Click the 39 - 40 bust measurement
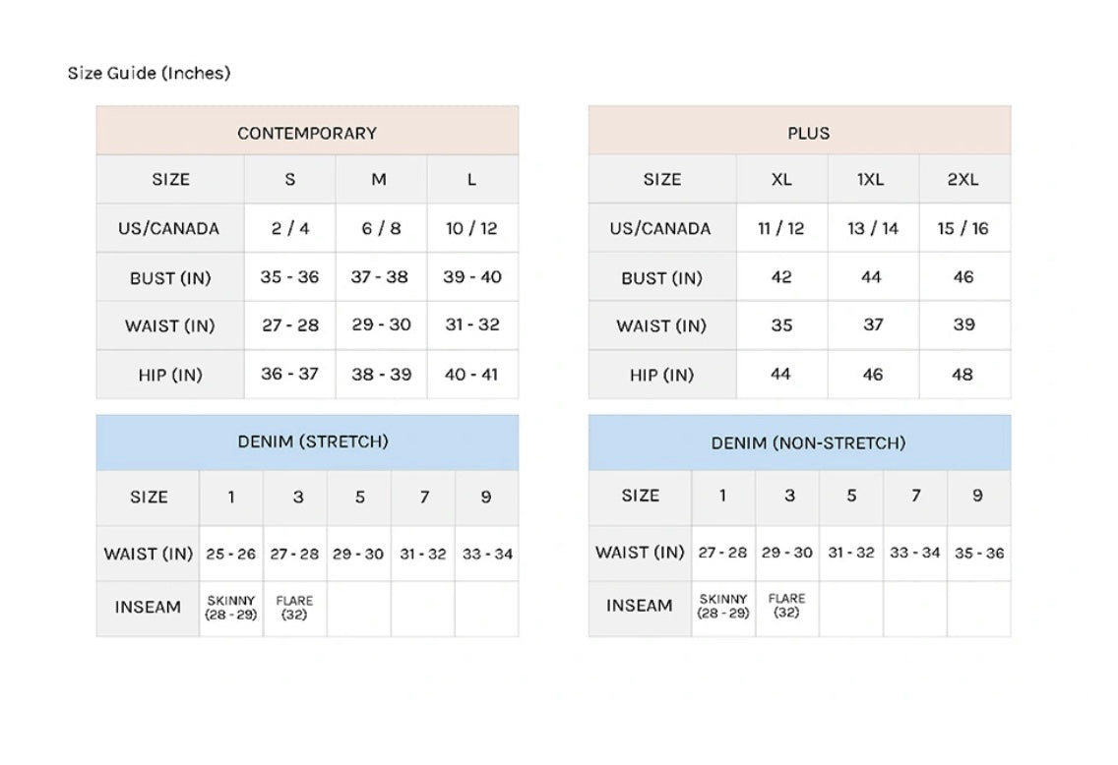This screenshot has height=765, width=1118. click(x=472, y=276)
